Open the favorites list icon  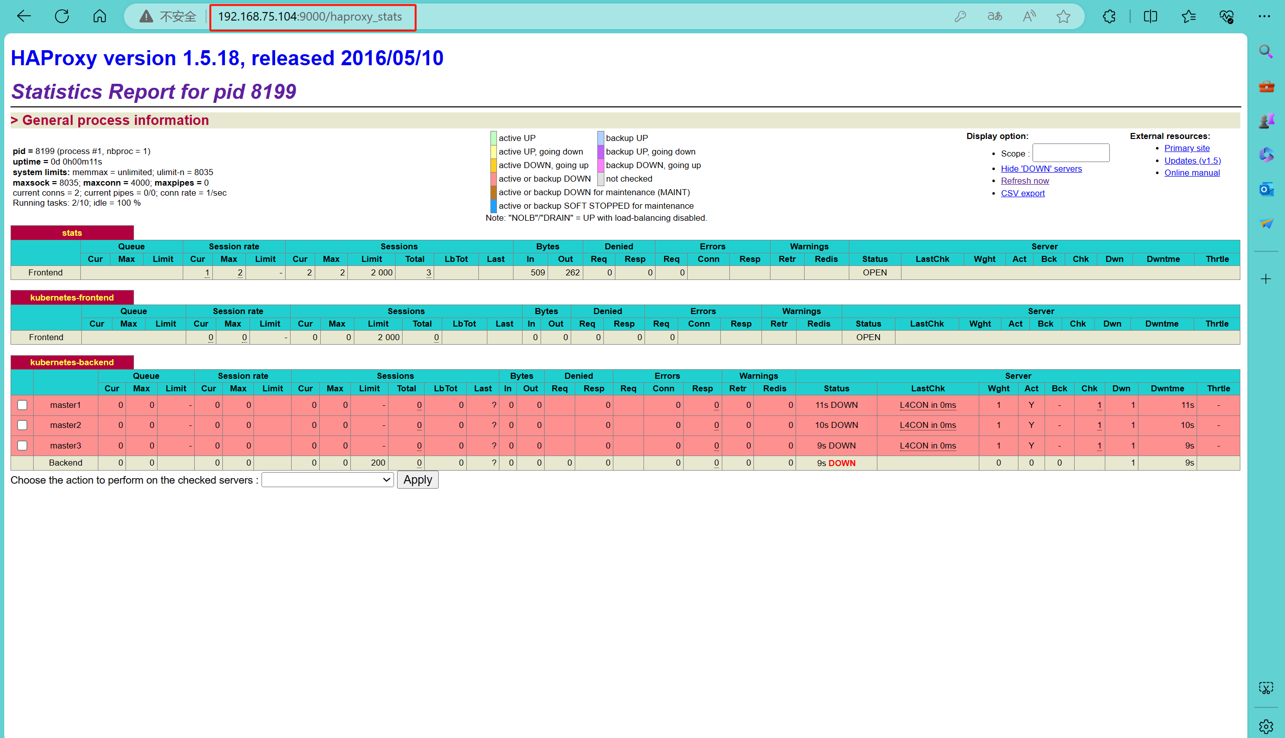[1189, 16]
